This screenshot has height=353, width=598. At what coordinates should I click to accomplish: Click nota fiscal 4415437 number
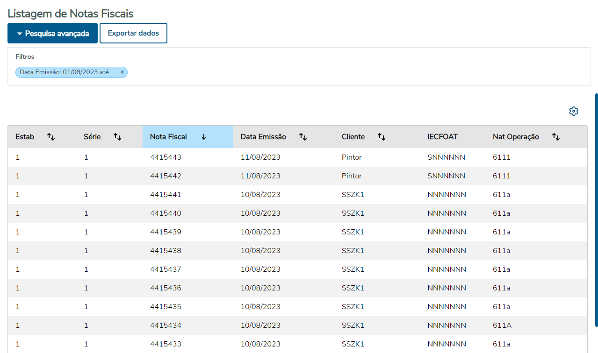click(x=166, y=269)
